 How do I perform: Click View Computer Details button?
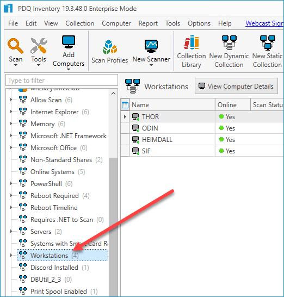236,86
